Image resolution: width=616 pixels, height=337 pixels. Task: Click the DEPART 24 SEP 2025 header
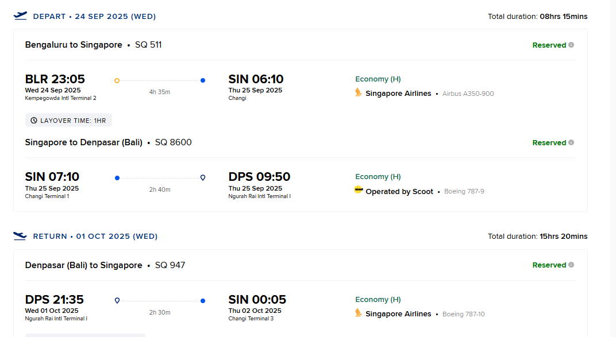pyautogui.click(x=94, y=17)
